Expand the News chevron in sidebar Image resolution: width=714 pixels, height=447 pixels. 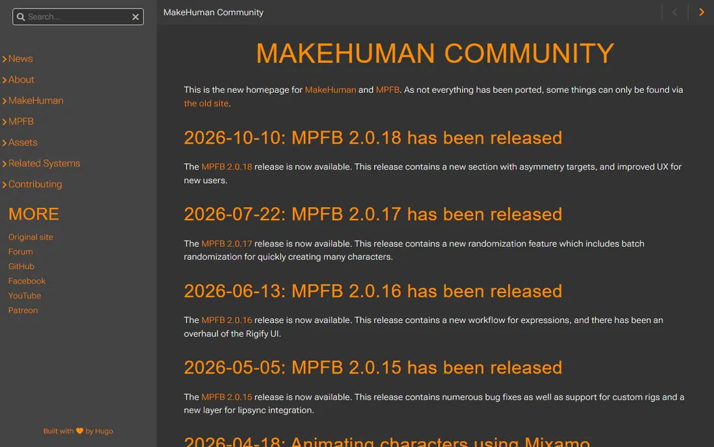(4, 58)
